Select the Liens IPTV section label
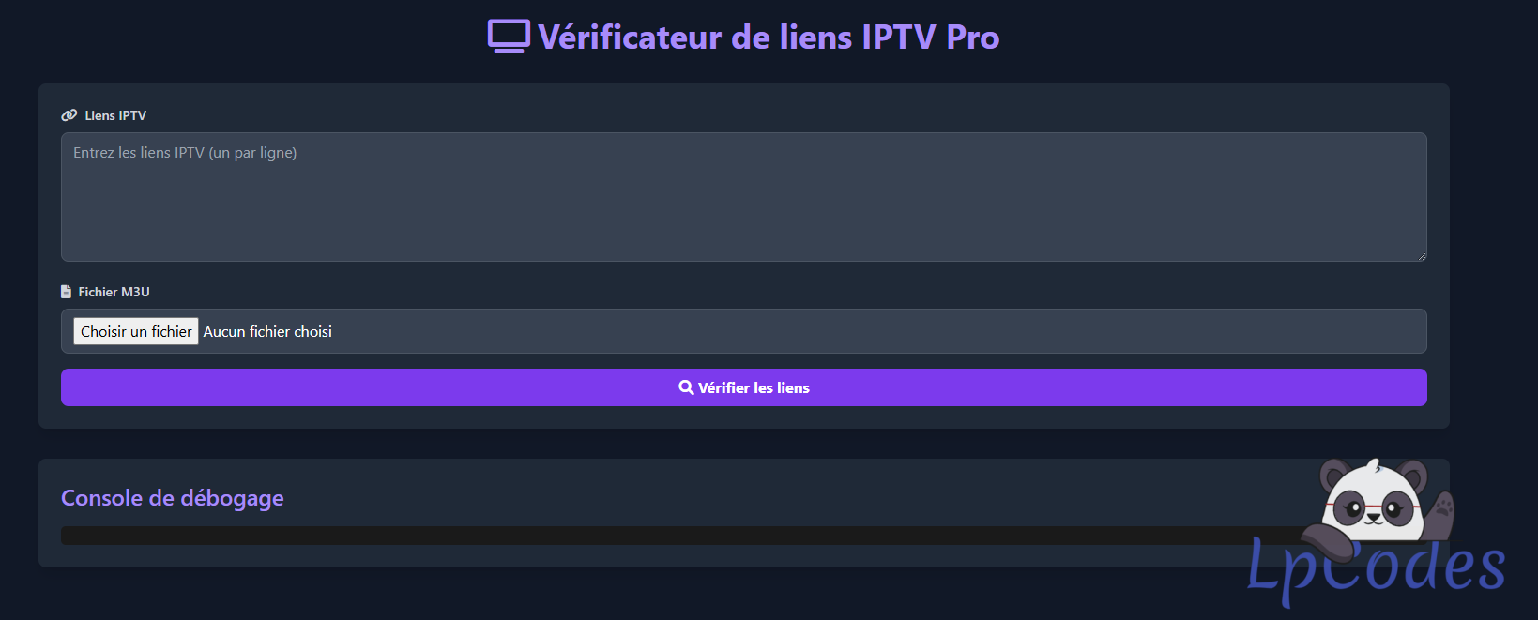 point(114,114)
